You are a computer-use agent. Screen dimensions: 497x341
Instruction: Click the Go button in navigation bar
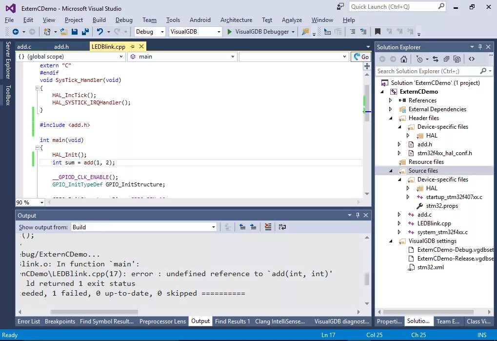tap(361, 57)
